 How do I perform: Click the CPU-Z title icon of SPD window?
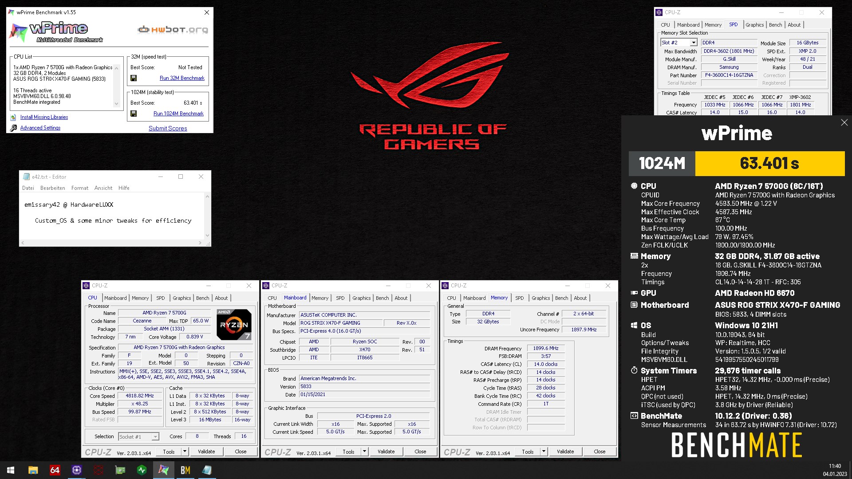[659, 12]
